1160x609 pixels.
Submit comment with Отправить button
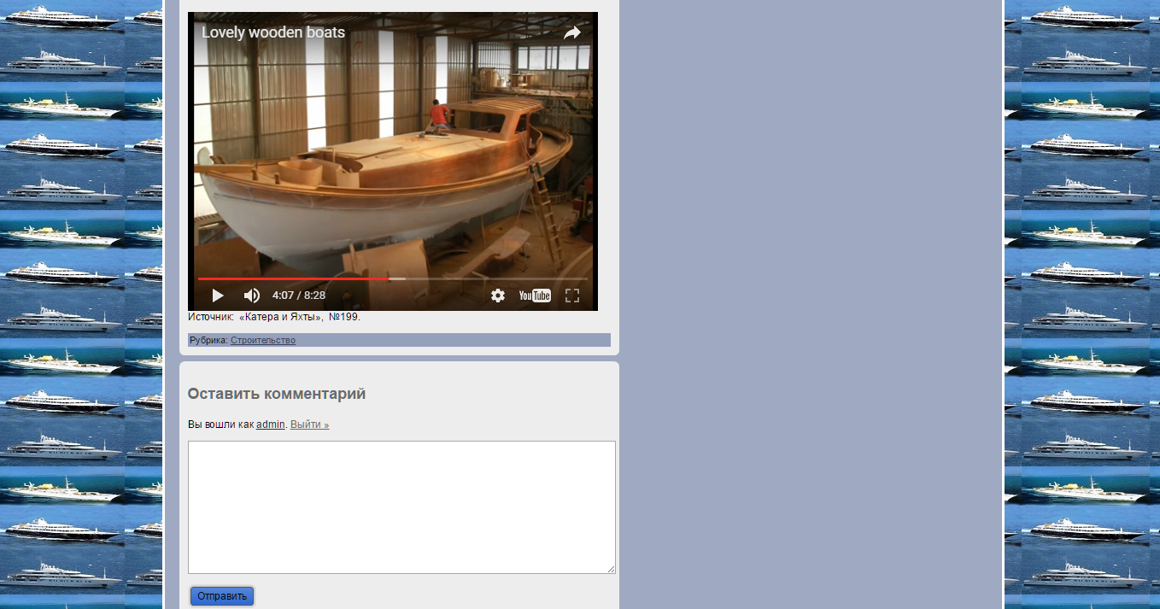[x=222, y=596]
